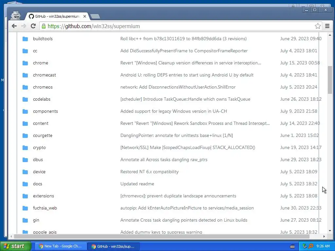Reload the GitHub page
The image size is (335, 251).
[33, 26]
